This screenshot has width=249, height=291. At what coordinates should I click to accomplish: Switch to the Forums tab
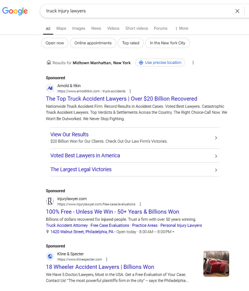click(x=161, y=28)
